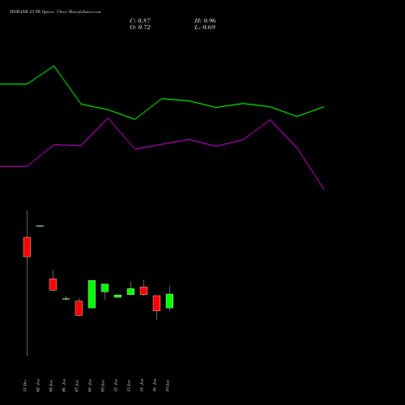
Task: Click the flat green dash candle for 02 Jan
Action: 40,226
